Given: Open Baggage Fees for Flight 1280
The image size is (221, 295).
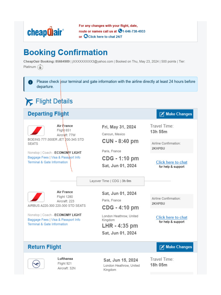Looking at the screenshot, I should pyautogui.click(x=38, y=220).
